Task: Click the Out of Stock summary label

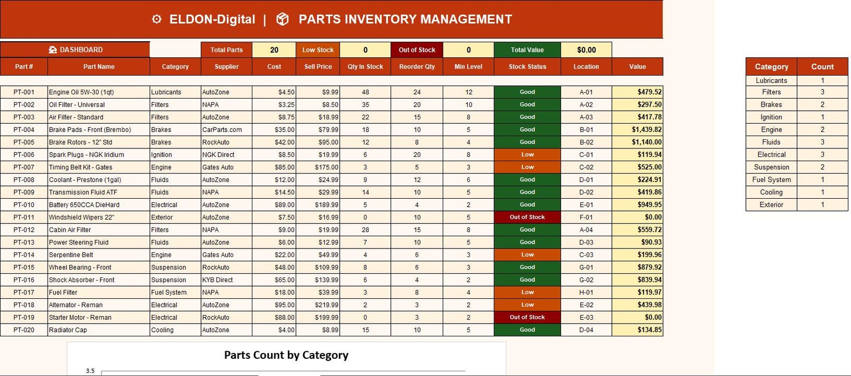Action: click(x=417, y=50)
